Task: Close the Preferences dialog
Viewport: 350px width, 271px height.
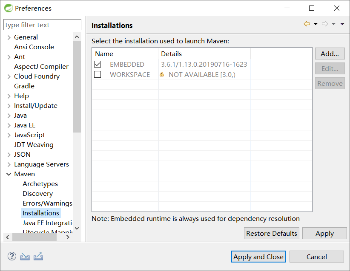Action: tap(337, 8)
